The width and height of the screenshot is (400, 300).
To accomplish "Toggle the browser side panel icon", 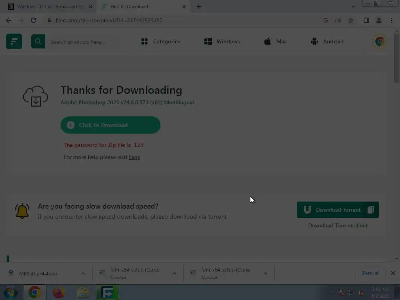I will pyautogui.click(x=366, y=20).
